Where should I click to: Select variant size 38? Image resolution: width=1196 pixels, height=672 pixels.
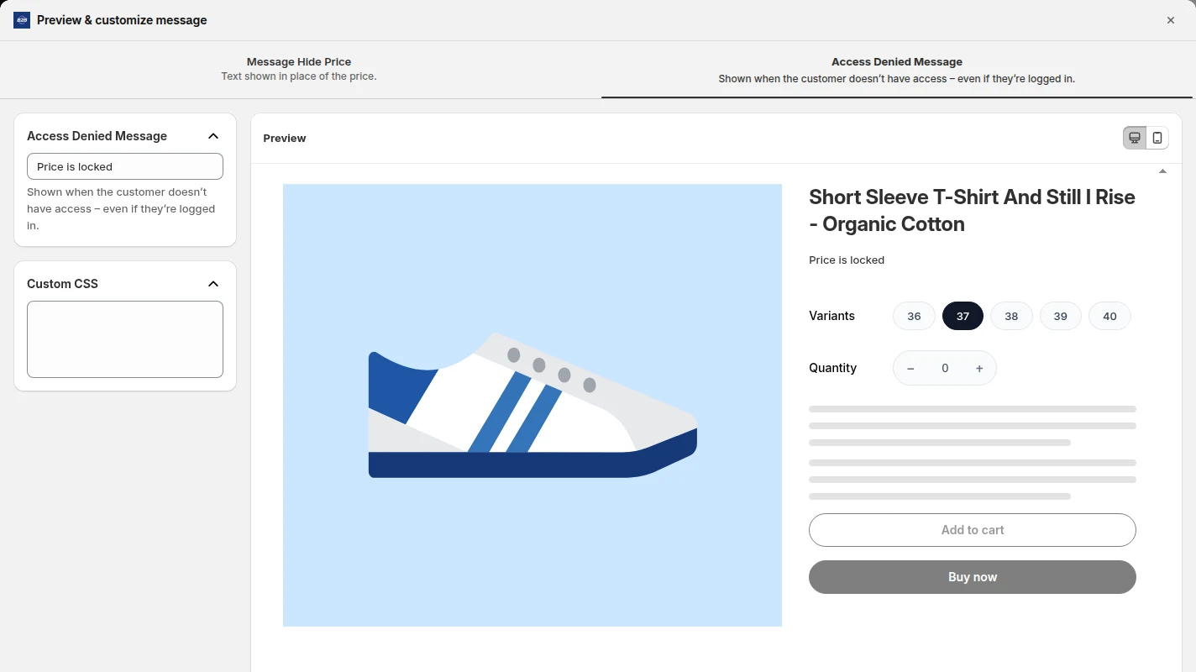point(1011,316)
